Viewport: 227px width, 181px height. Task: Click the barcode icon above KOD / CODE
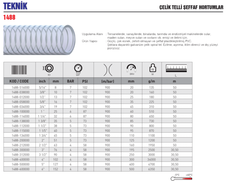click(x=19, y=70)
